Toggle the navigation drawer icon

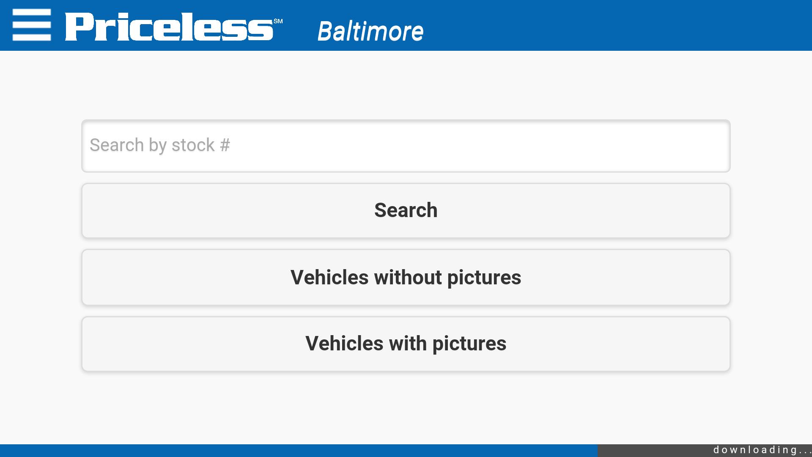(x=32, y=25)
